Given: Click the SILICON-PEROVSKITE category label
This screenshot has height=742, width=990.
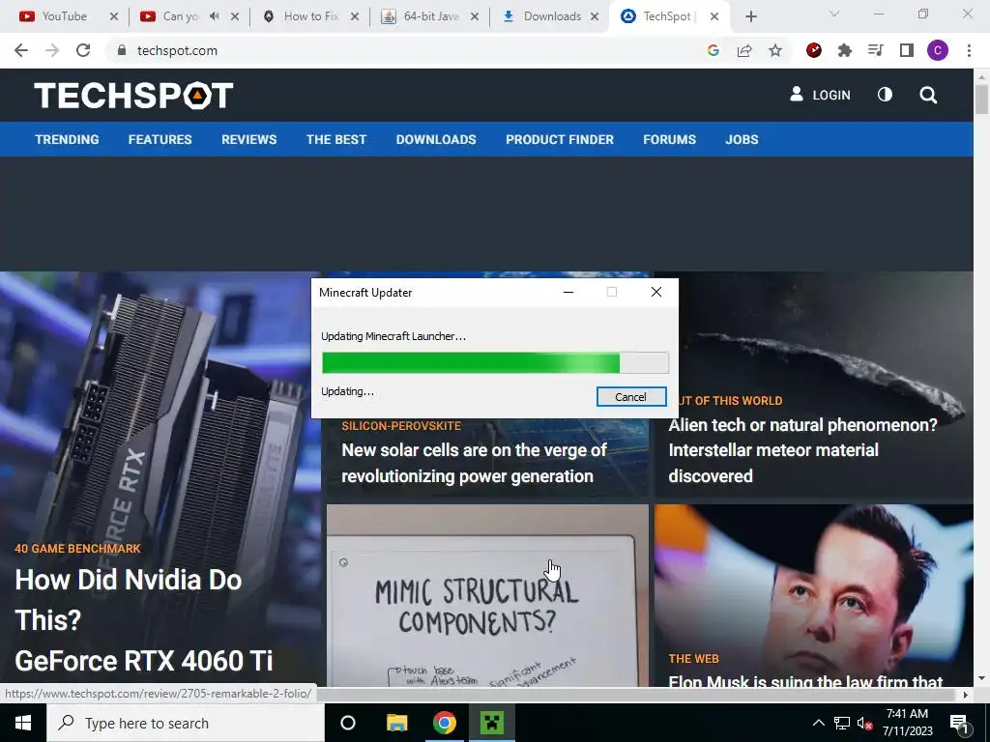Looking at the screenshot, I should [x=401, y=426].
